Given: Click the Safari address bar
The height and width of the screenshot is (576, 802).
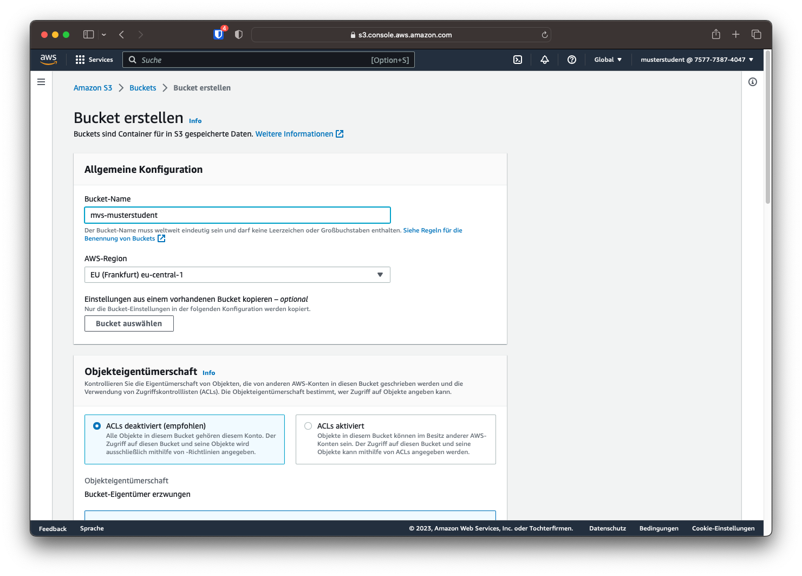Looking at the screenshot, I should 401,35.
